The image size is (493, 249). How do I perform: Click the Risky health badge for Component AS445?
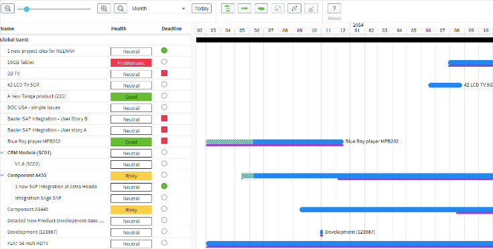pyautogui.click(x=131, y=210)
